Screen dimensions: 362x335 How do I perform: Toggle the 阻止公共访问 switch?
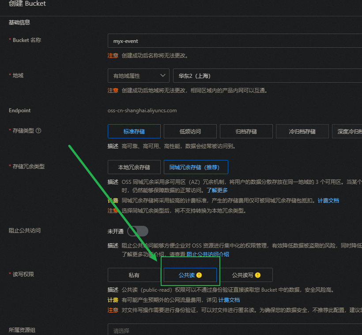[x=138, y=231]
